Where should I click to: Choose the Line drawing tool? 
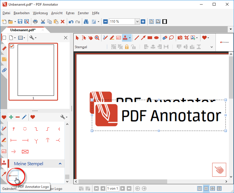pyautogui.click(x=137, y=38)
